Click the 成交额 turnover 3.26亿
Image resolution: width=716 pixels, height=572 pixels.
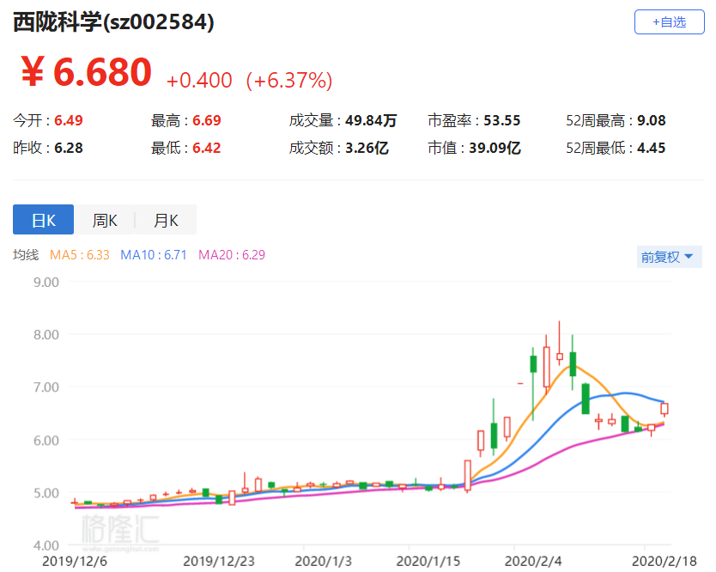[367, 148]
